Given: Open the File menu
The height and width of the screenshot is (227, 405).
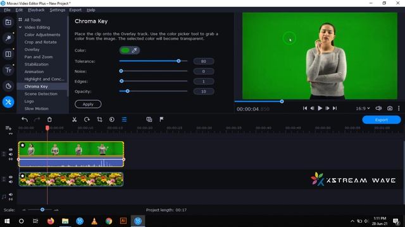Looking at the screenshot, I should pos(7,10).
